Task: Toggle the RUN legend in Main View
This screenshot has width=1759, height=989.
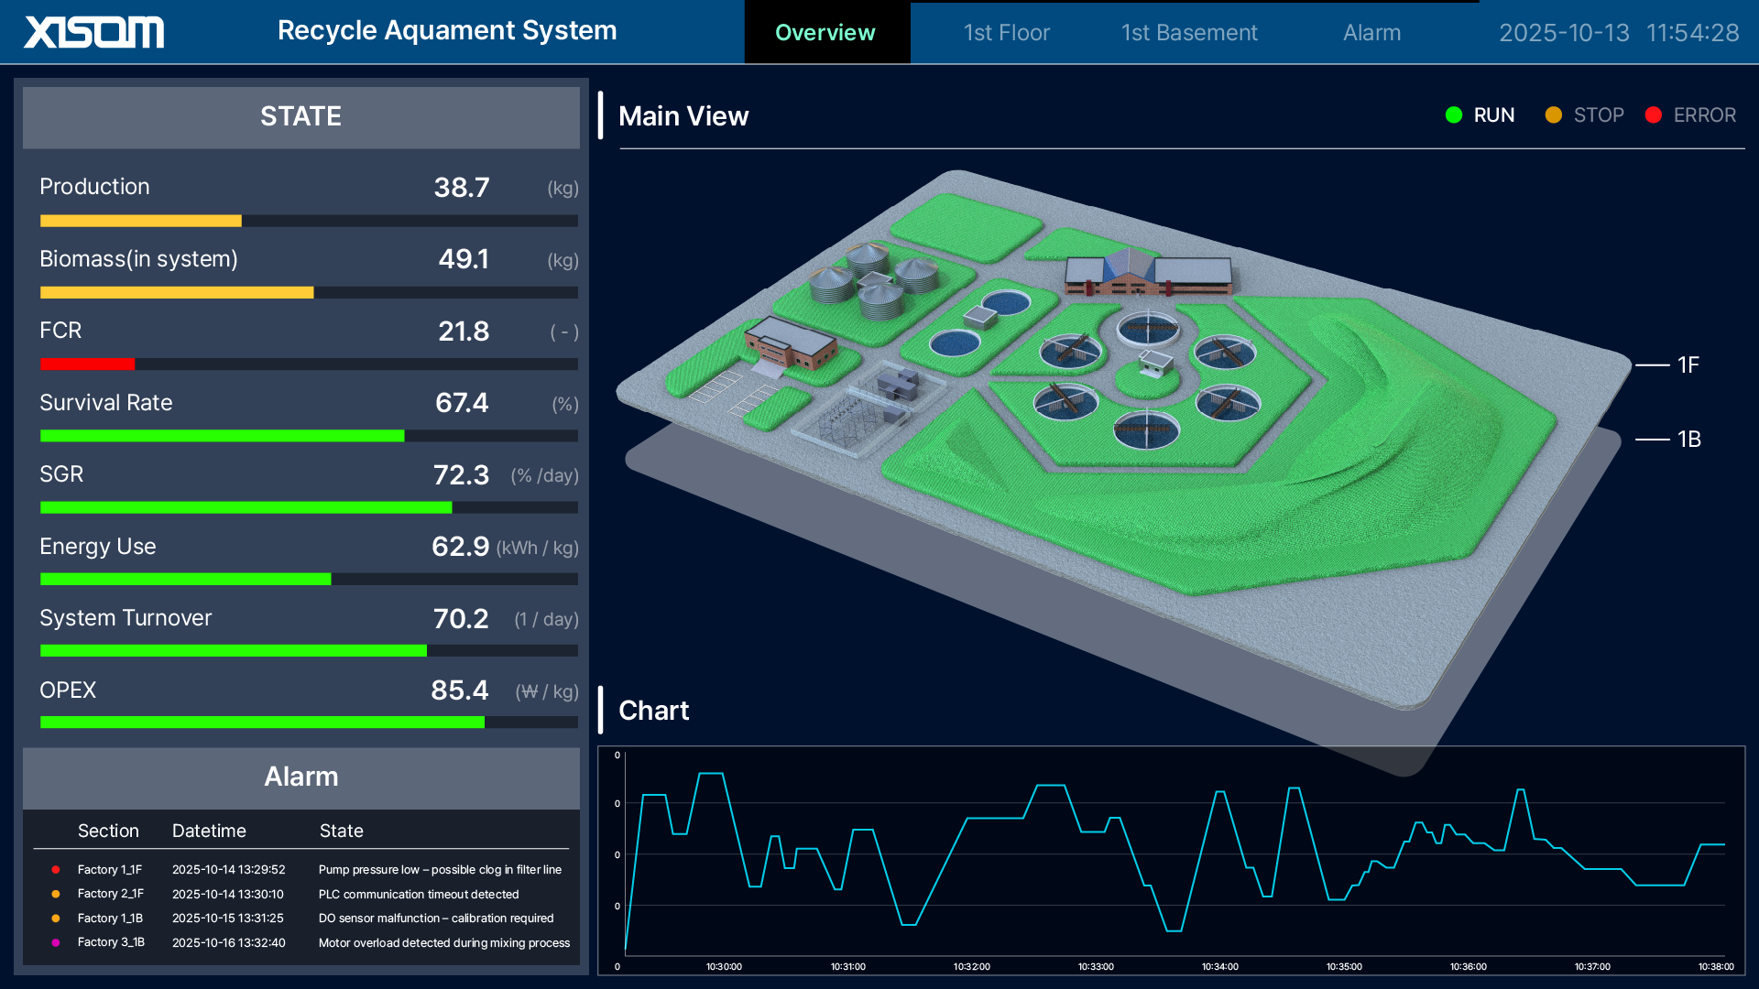Action: coord(1480,115)
